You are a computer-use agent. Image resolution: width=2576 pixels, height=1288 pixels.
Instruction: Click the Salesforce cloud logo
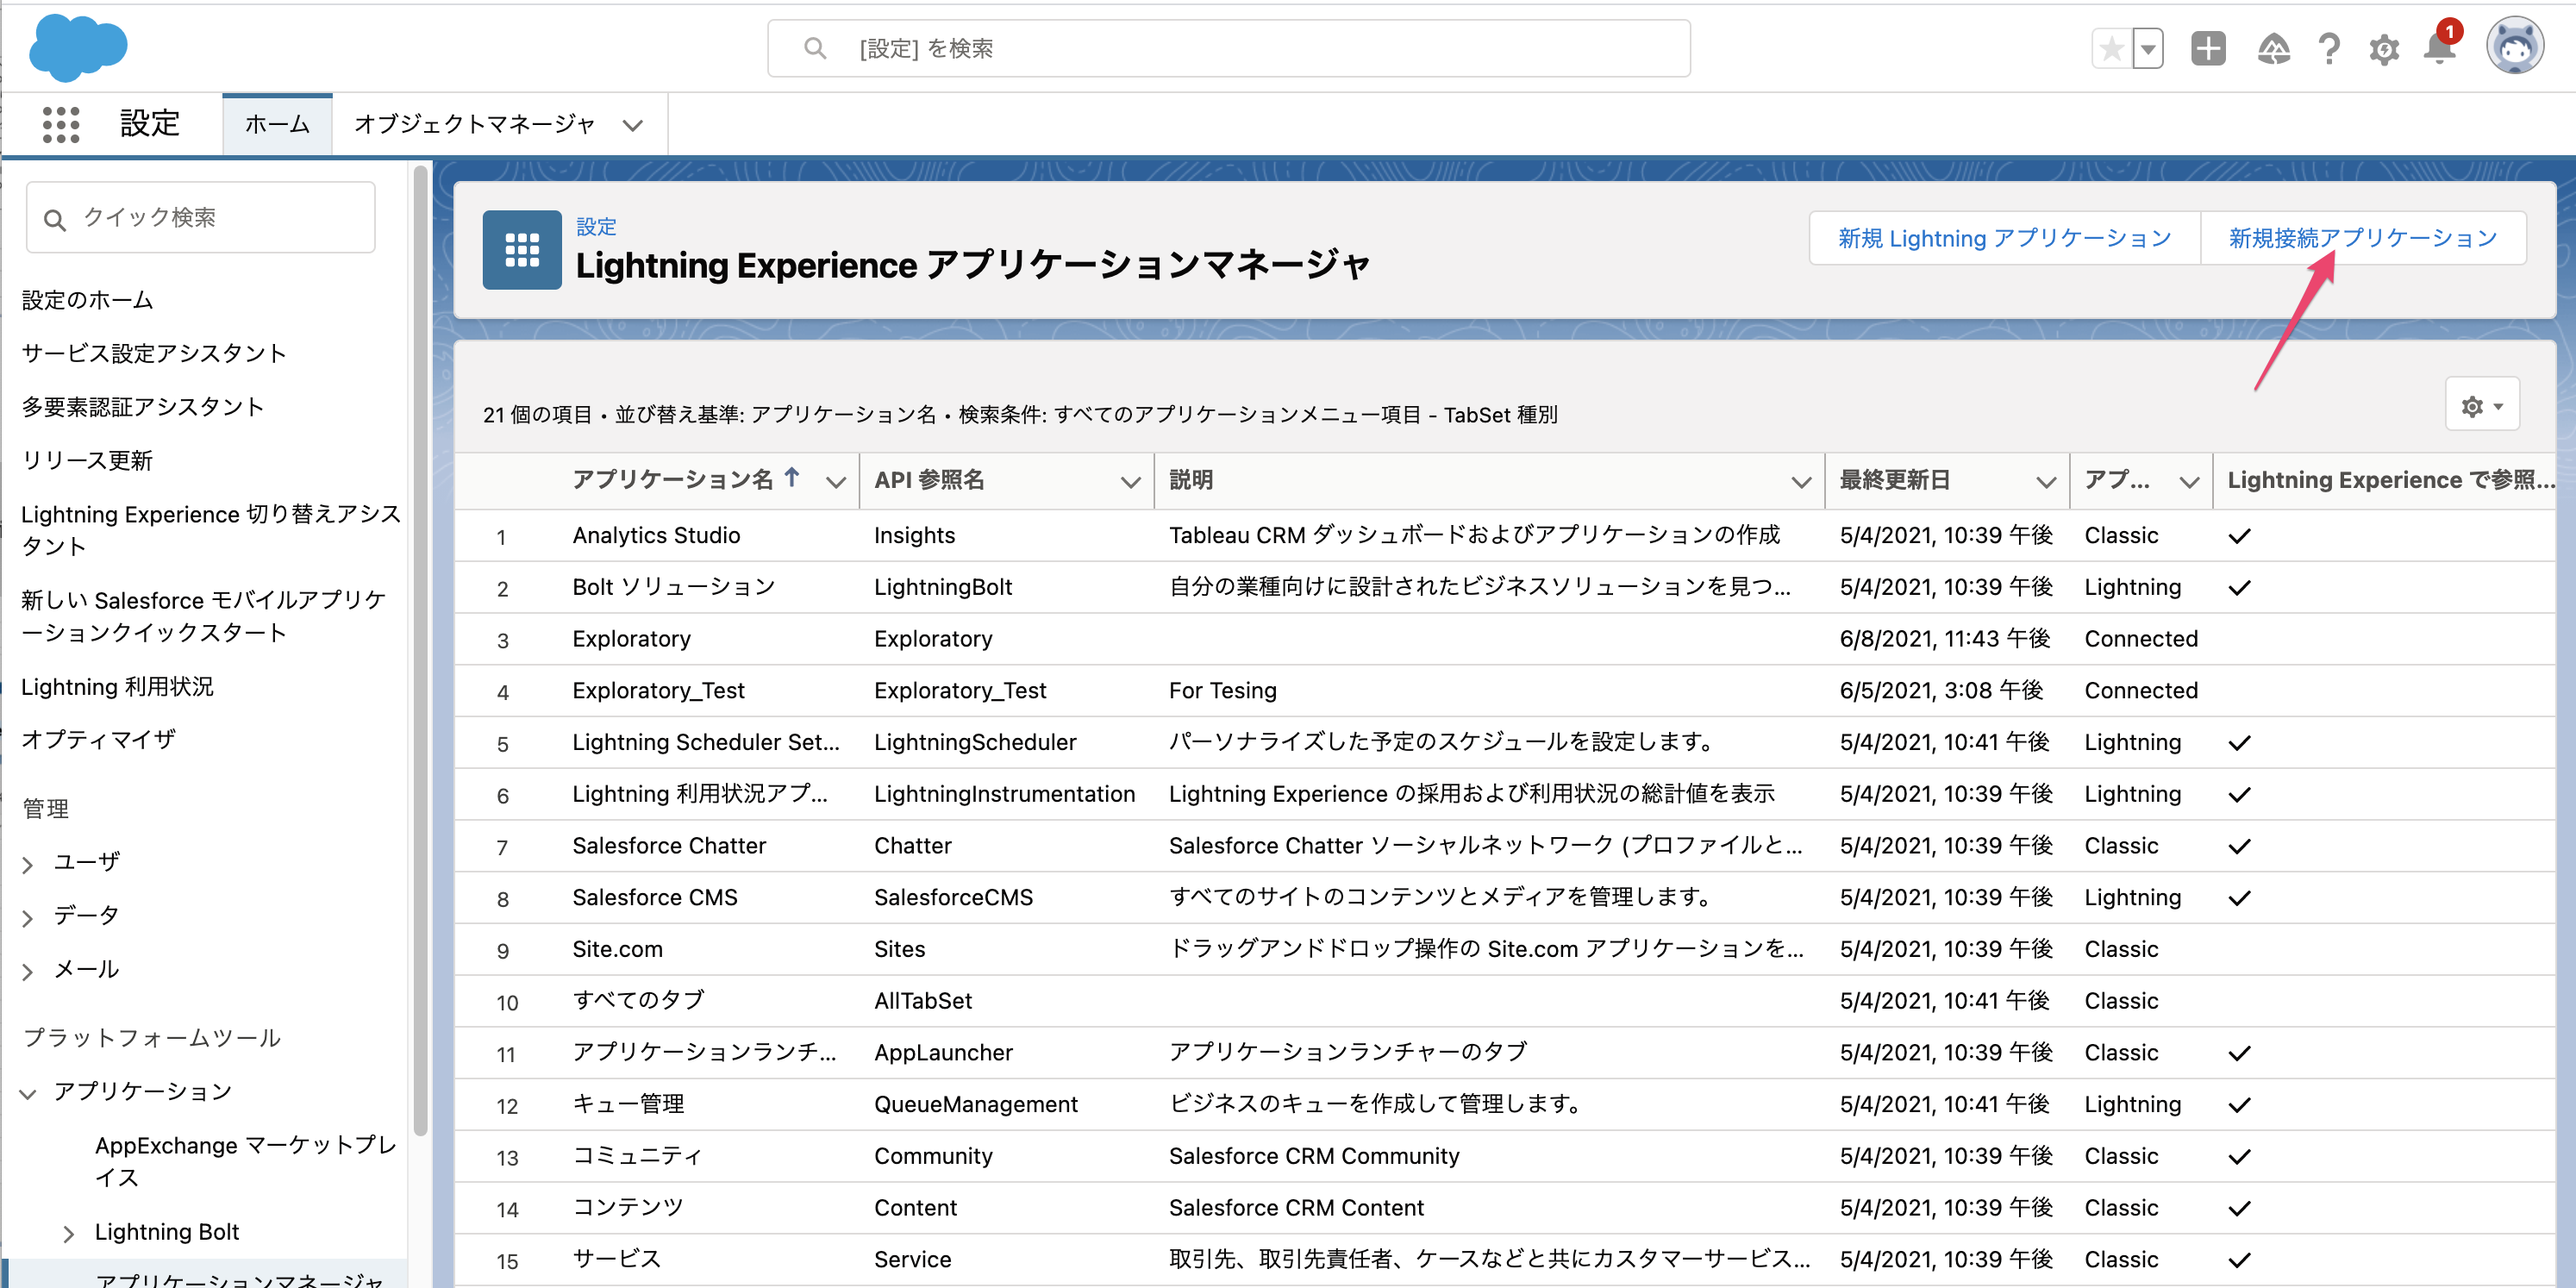(x=78, y=47)
